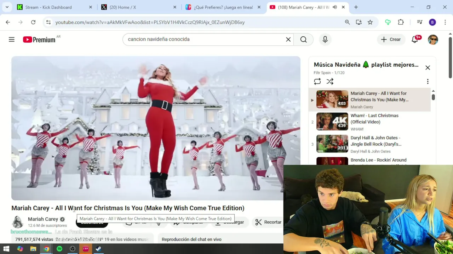Image resolution: width=453 pixels, height=254 pixels.
Task: Go forward in browser history
Action: point(21,22)
